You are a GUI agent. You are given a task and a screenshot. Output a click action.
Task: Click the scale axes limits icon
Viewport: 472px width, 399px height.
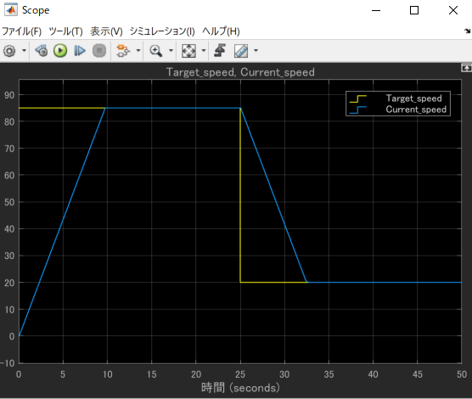(188, 51)
